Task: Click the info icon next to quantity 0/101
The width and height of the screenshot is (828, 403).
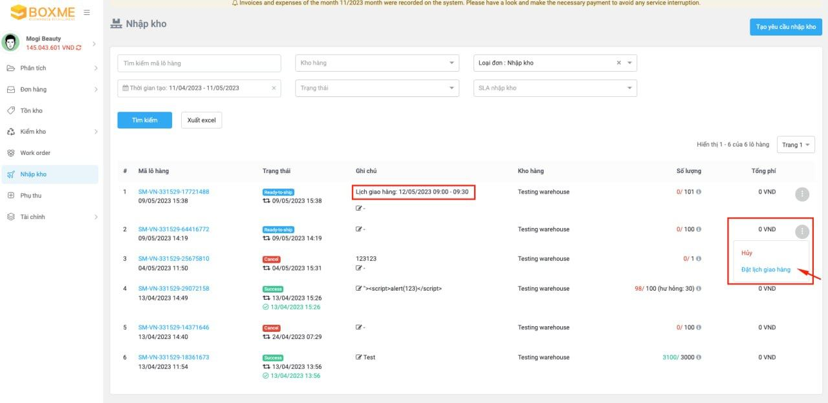Action: pyautogui.click(x=698, y=191)
